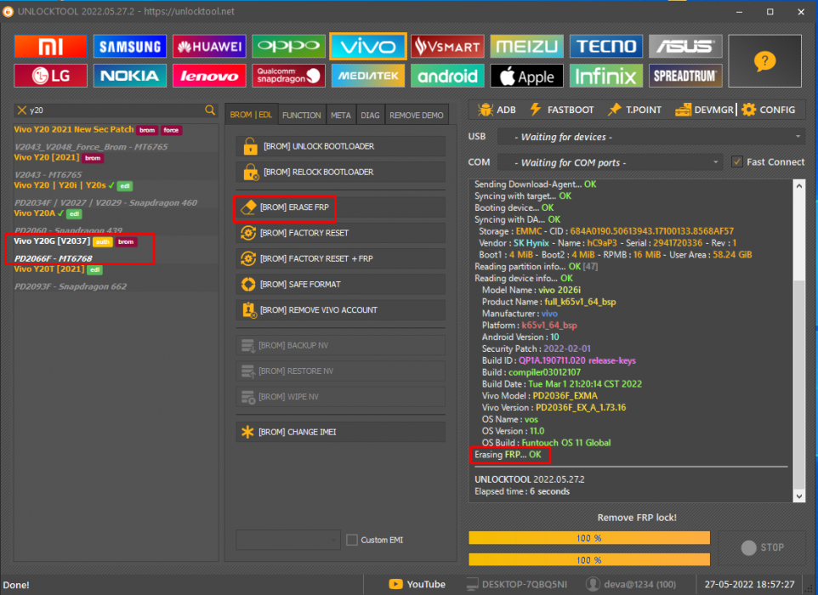The height and width of the screenshot is (595, 818).
Task: Switch to the DIAG tab
Action: coord(370,116)
